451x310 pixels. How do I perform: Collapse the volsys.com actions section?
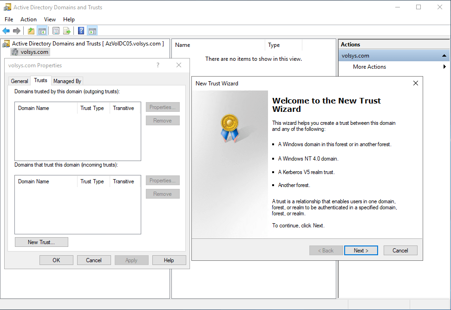tap(444, 56)
